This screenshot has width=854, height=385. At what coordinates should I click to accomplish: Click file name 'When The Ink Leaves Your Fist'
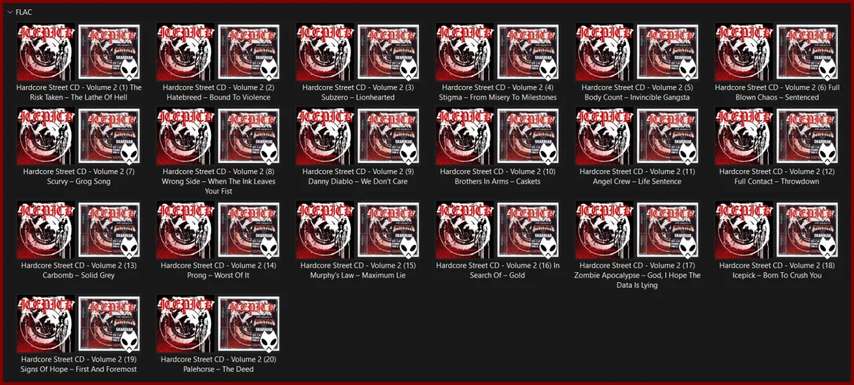pyautogui.click(x=219, y=186)
